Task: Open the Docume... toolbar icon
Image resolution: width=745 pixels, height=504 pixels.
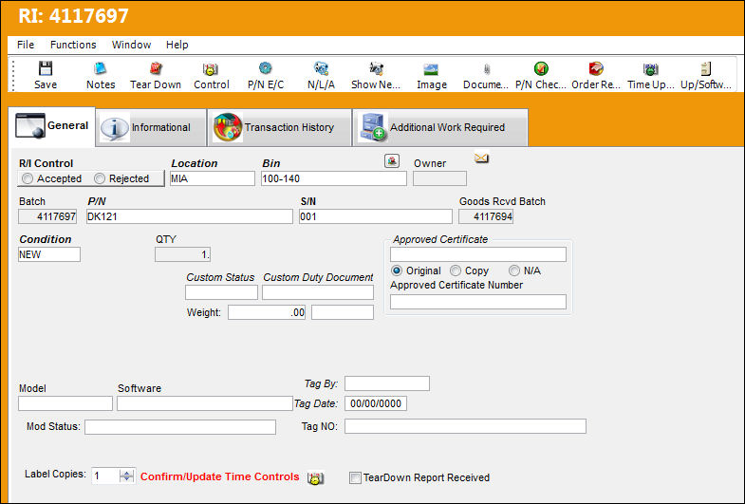Action: point(487,69)
